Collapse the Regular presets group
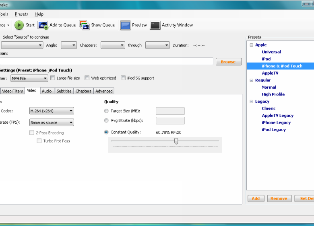314x226 pixels. [x=252, y=80]
